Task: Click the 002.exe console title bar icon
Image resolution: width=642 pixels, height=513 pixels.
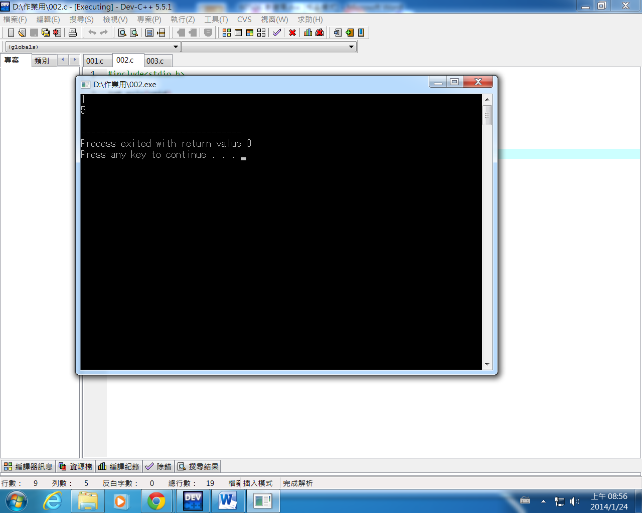Action: 86,85
